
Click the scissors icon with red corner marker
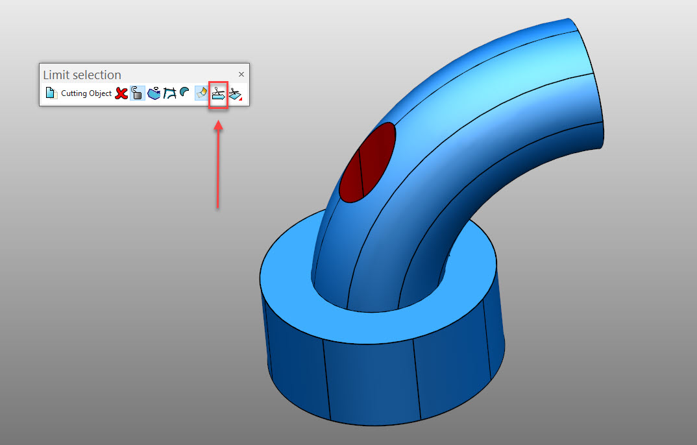pos(234,93)
